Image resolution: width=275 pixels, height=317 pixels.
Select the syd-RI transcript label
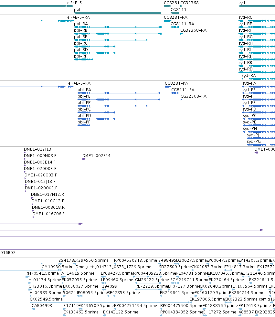245,50
